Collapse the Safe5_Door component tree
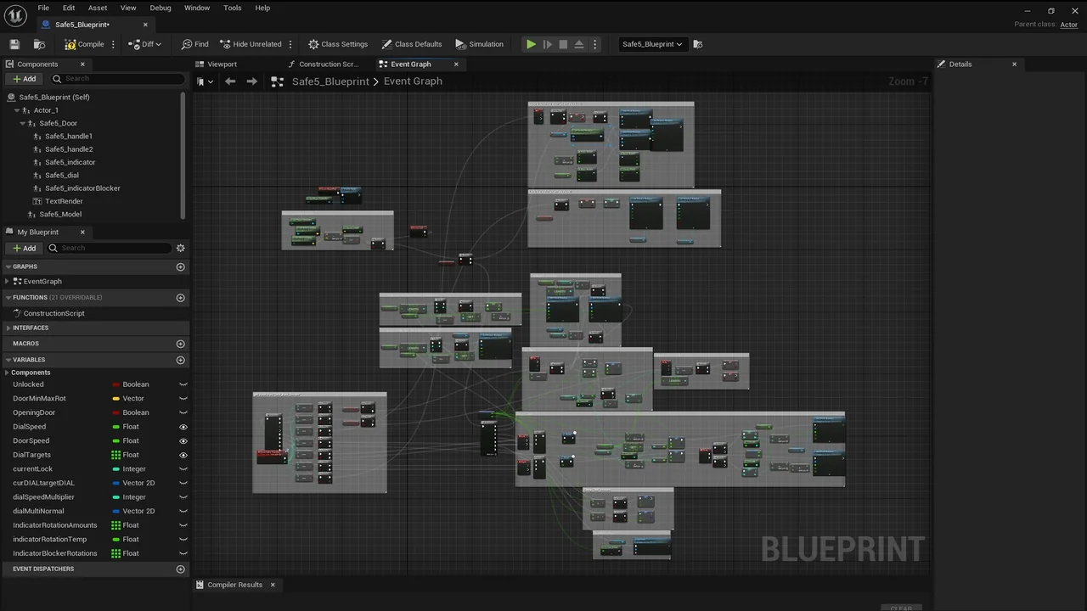This screenshot has height=611, width=1087. pos(23,124)
